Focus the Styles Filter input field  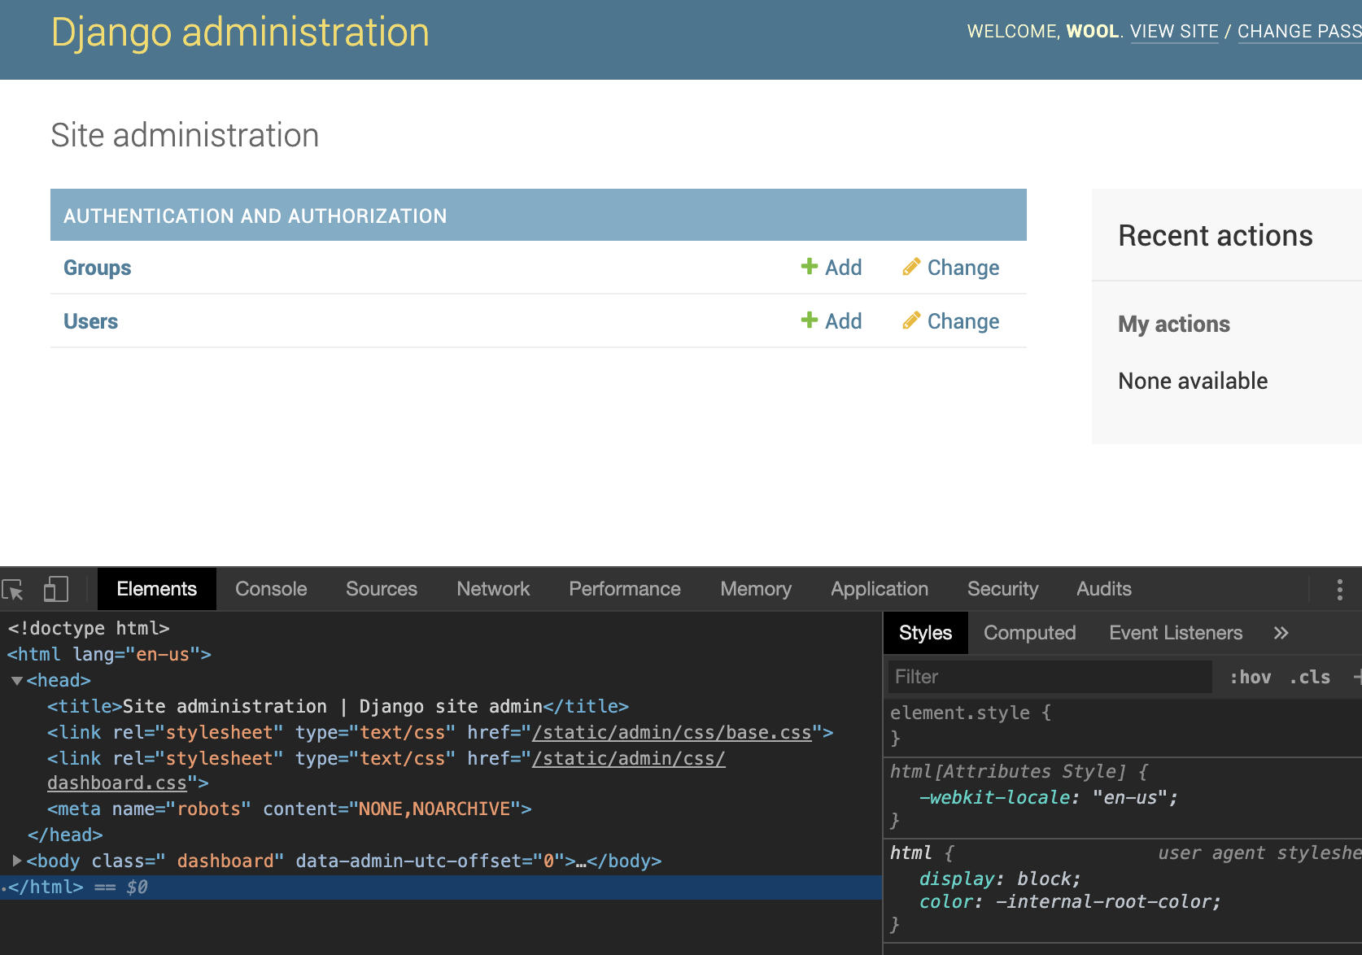click(1048, 677)
